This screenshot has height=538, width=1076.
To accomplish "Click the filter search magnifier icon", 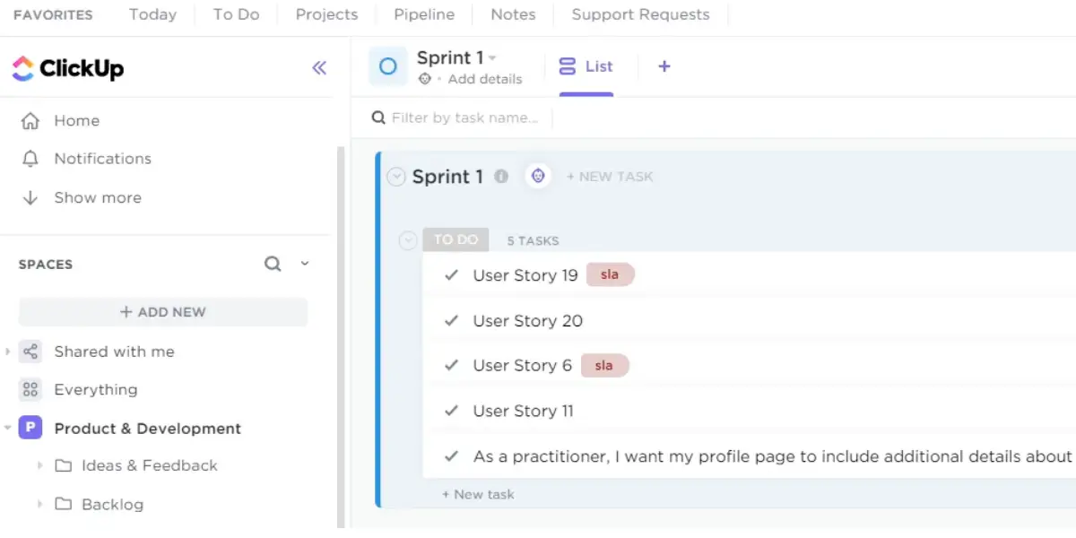I will click(x=378, y=118).
